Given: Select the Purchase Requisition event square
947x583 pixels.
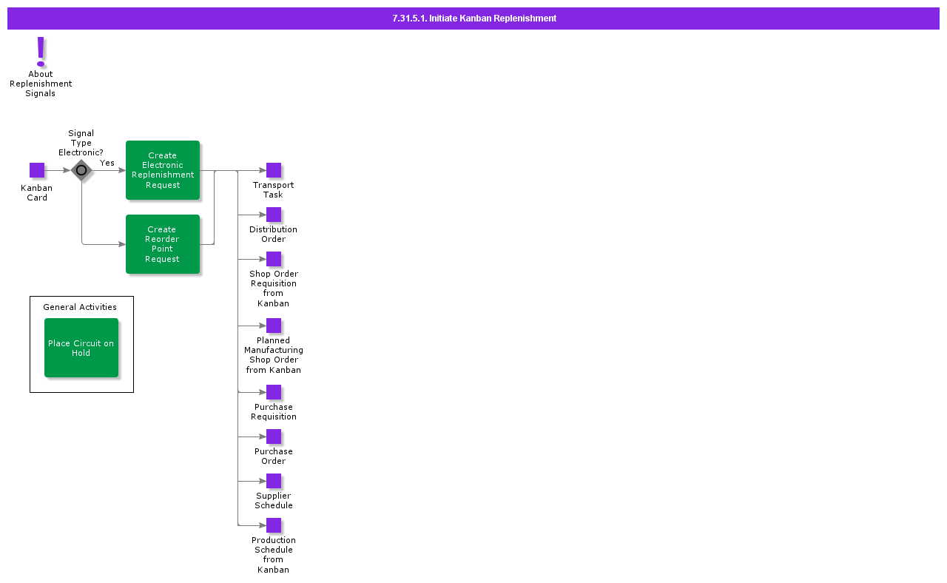Looking at the screenshot, I should pos(274,392).
